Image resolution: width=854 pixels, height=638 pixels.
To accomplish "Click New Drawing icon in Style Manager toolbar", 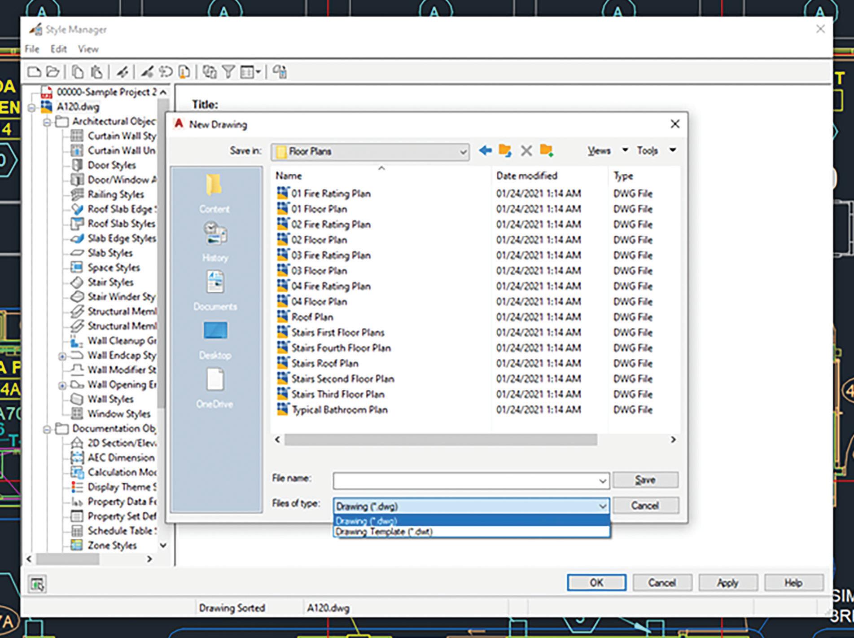I will pos(34,72).
